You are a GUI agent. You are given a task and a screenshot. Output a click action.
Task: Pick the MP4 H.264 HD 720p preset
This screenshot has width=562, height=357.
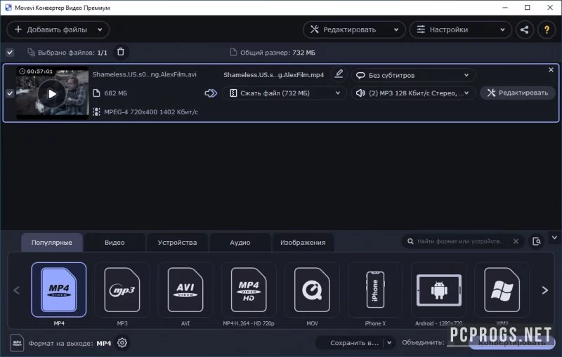tap(249, 290)
